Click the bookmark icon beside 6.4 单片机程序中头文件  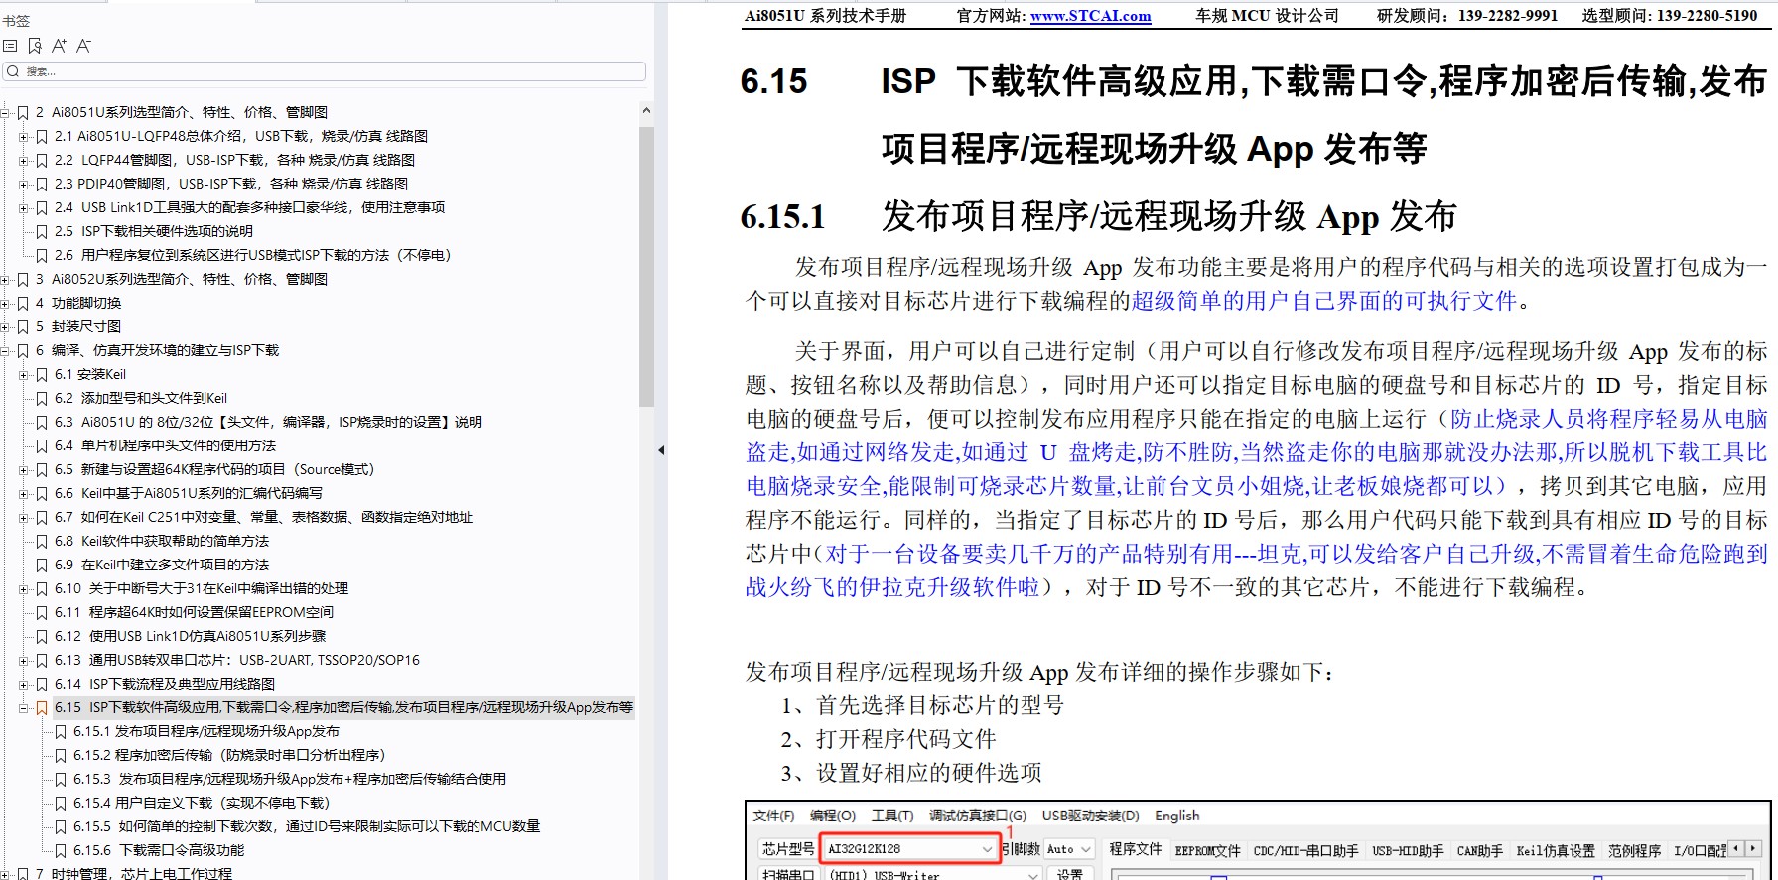(42, 445)
